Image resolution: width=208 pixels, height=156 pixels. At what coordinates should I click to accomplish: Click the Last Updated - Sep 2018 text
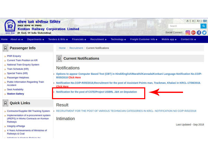point(190,124)
